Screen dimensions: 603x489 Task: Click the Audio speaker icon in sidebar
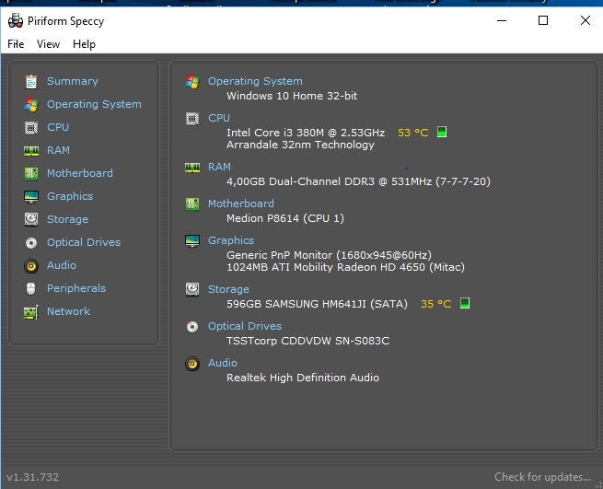pos(31,265)
